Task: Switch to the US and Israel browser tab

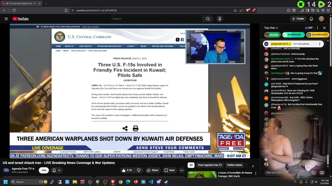Action: [x=21, y=3]
